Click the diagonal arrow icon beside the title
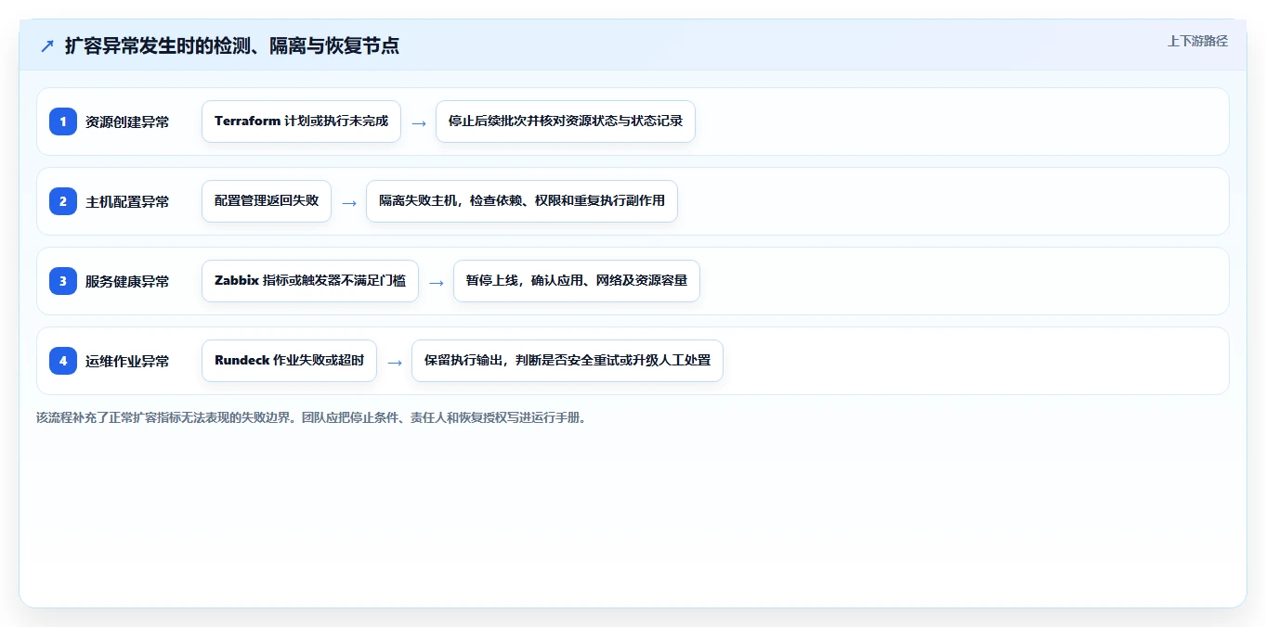Screen dimensions: 1266x627 pos(47,45)
